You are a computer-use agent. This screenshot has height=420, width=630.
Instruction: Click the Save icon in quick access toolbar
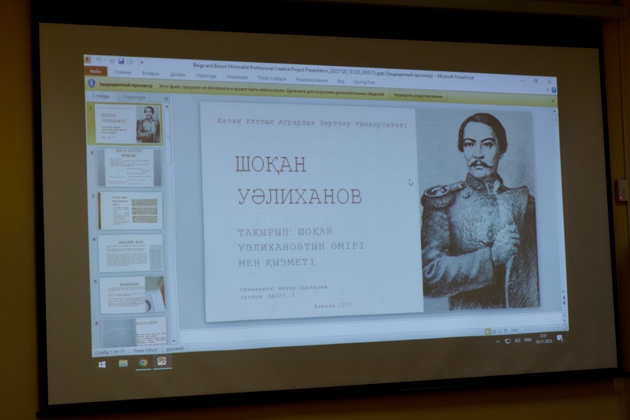(121, 61)
